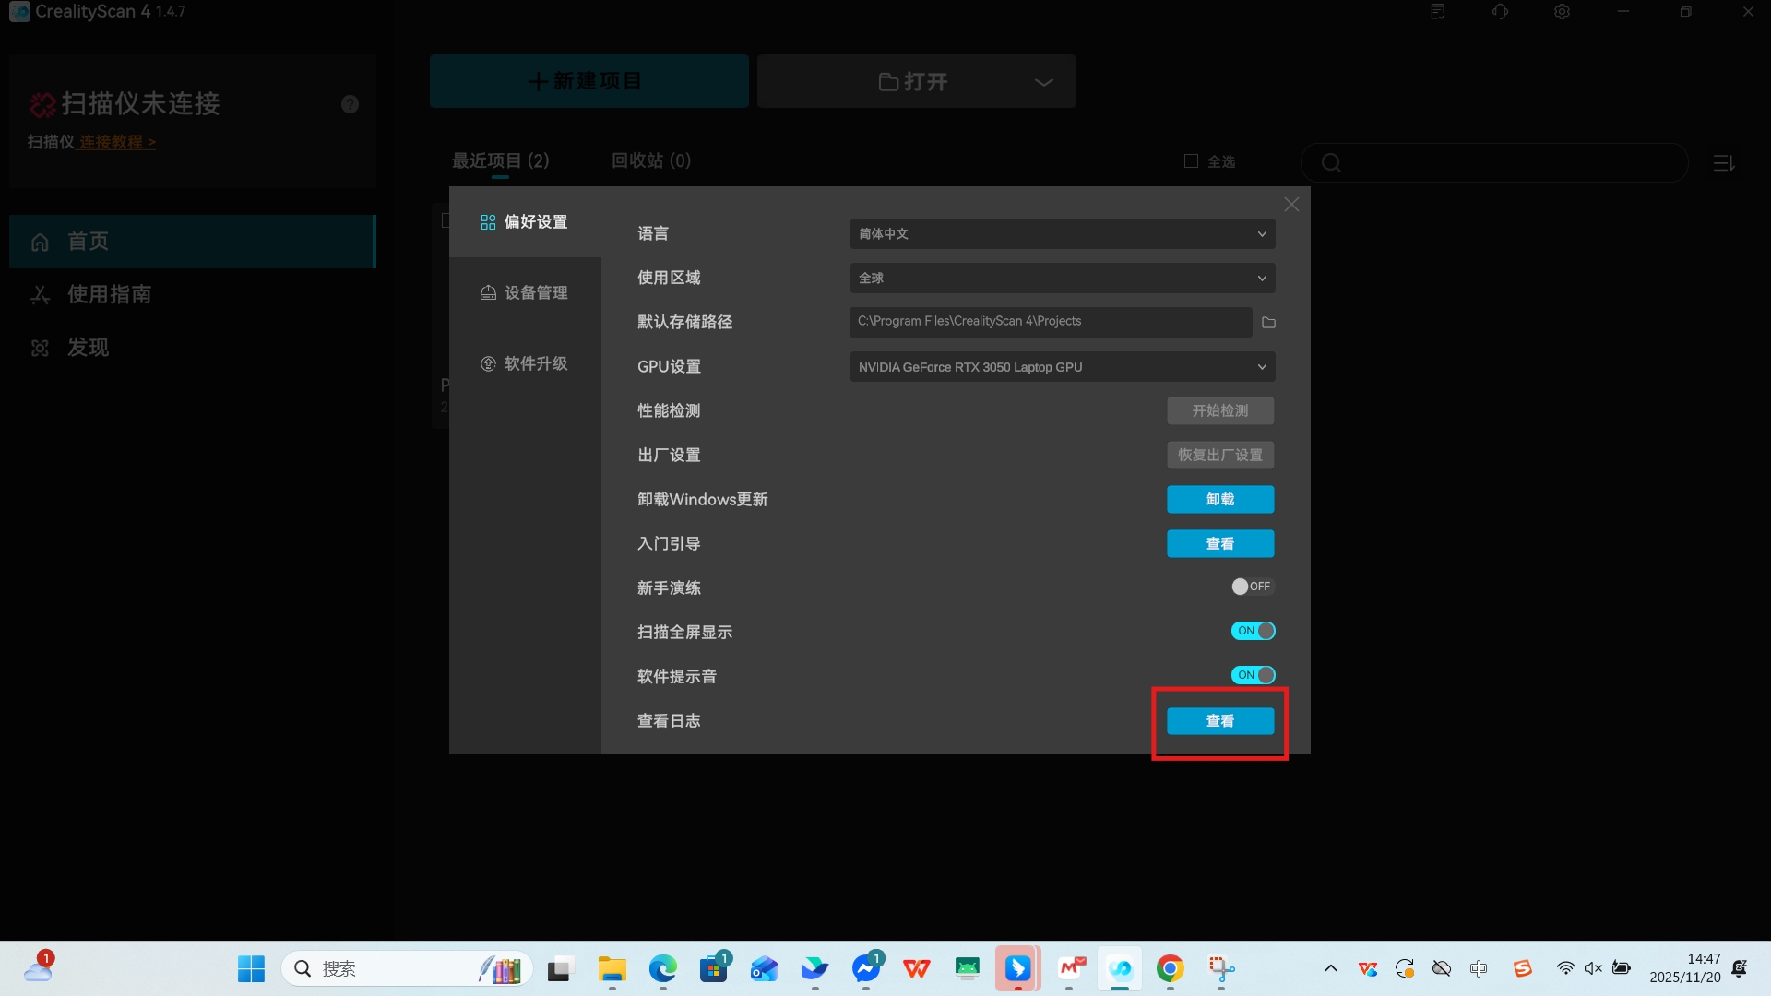Open Google Chrome from the taskbar
The width and height of the screenshot is (1771, 996).
click(x=1170, y=968)
